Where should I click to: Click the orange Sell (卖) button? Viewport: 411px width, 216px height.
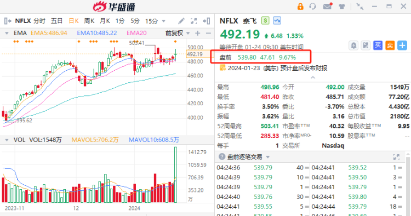pos(390,46)
